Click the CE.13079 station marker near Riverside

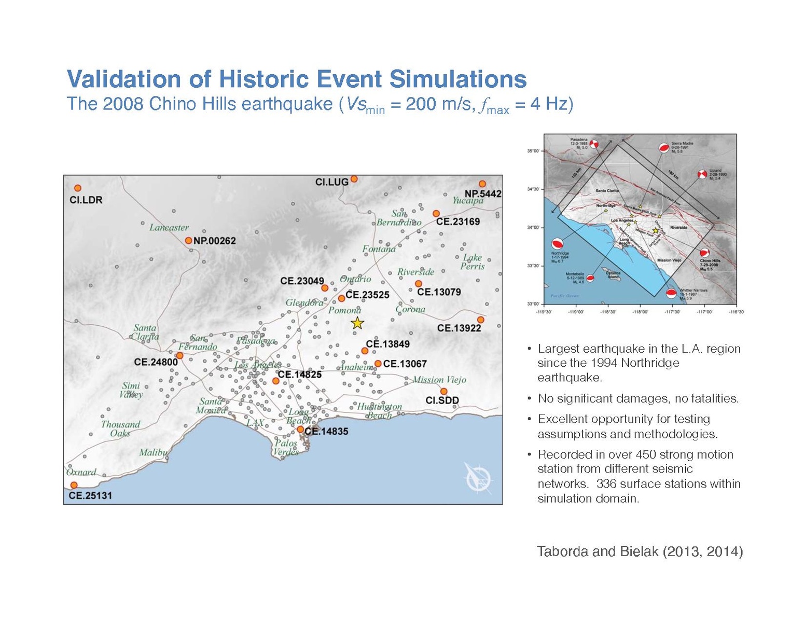click(x=419, y=284)
